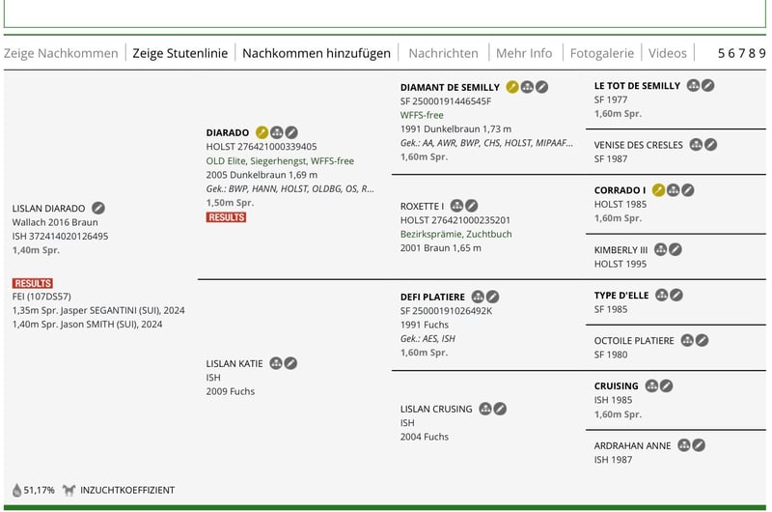
Task: Open the pedigree icon beside DEFI PLATIERE
Action: click(477, 297)
